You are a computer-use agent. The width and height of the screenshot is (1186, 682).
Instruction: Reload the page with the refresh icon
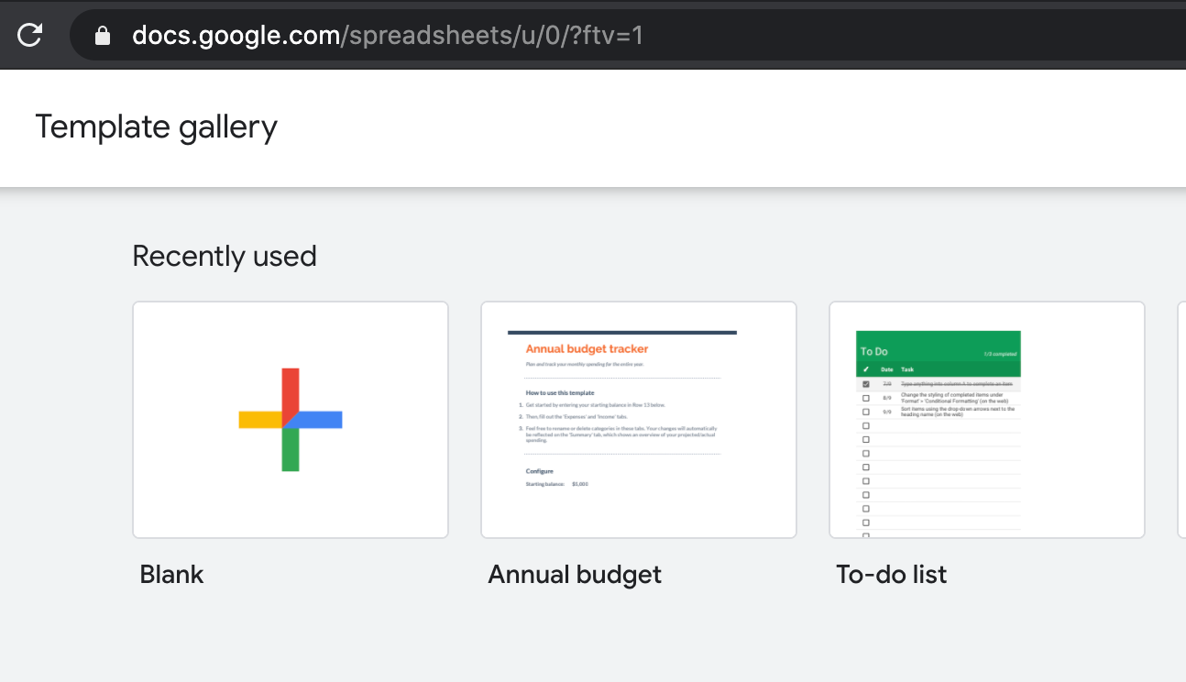click(29, 36)
